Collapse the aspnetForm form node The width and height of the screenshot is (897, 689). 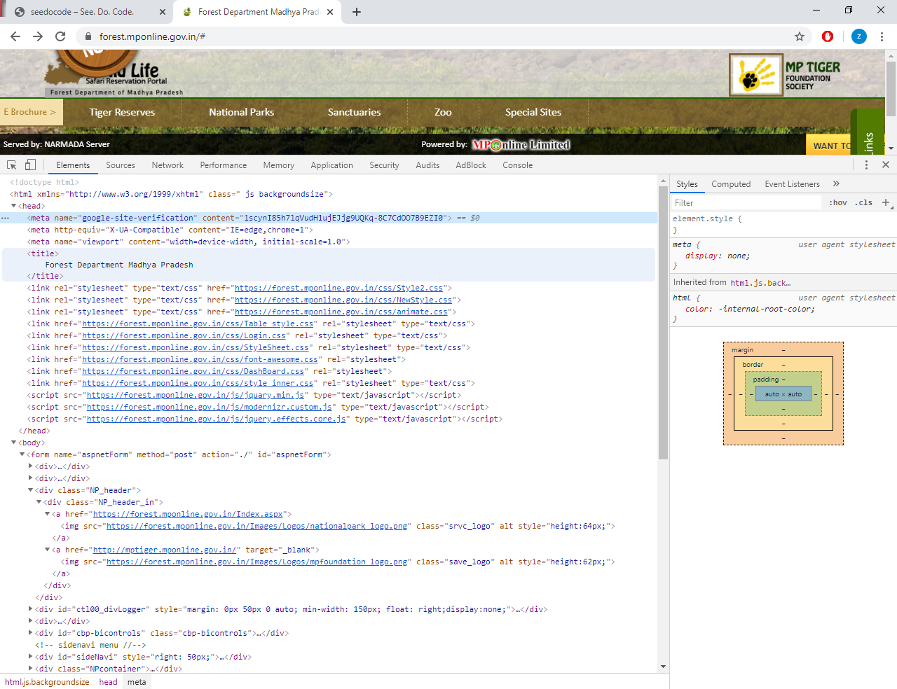[x=22, y=454]
